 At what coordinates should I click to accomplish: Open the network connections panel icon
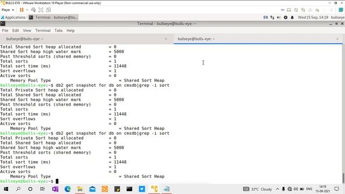point(272,17)
